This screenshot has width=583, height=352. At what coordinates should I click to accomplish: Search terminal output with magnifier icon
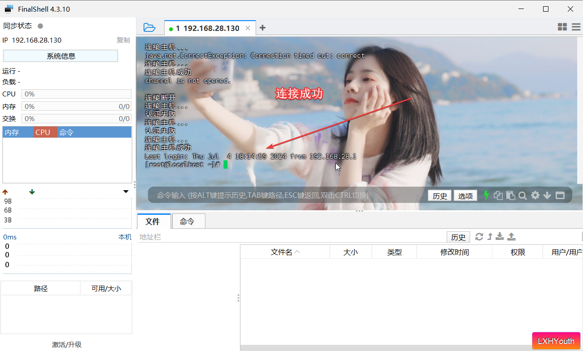pyautogui.click(x=522, y=196)
